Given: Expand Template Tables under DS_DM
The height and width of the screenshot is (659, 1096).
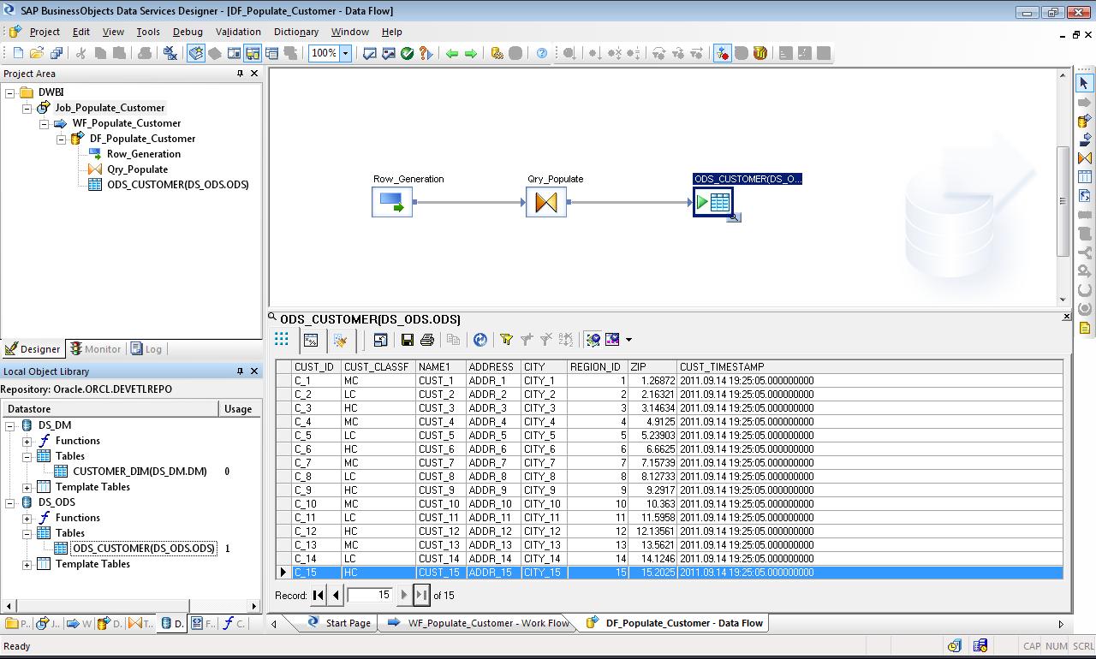Looking at the screenshot, I should click(x=27, y=487).
